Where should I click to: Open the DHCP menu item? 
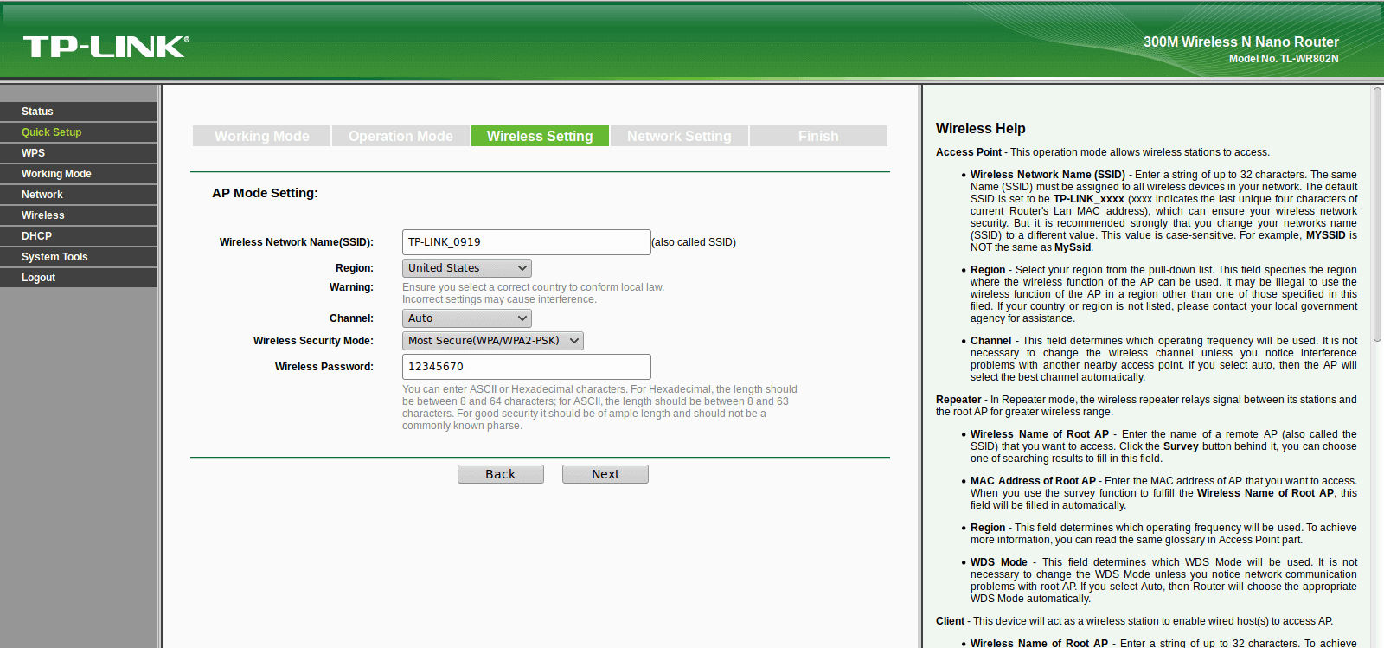tap(79, 236)
